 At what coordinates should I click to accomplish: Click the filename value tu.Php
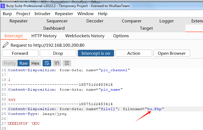coord(154,109)
